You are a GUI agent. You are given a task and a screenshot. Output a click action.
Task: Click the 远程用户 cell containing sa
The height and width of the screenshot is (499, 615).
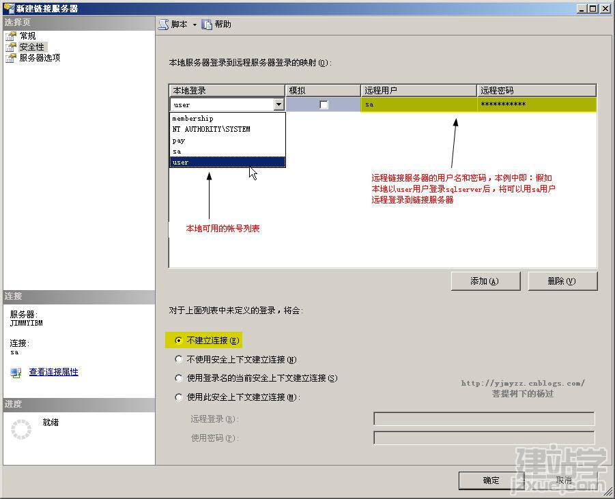419,104
